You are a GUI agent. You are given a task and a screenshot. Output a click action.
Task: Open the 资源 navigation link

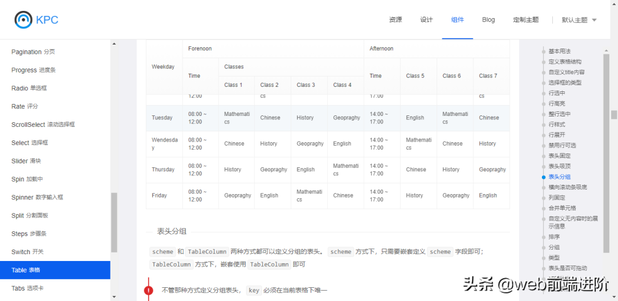click(x=395, y=20)
